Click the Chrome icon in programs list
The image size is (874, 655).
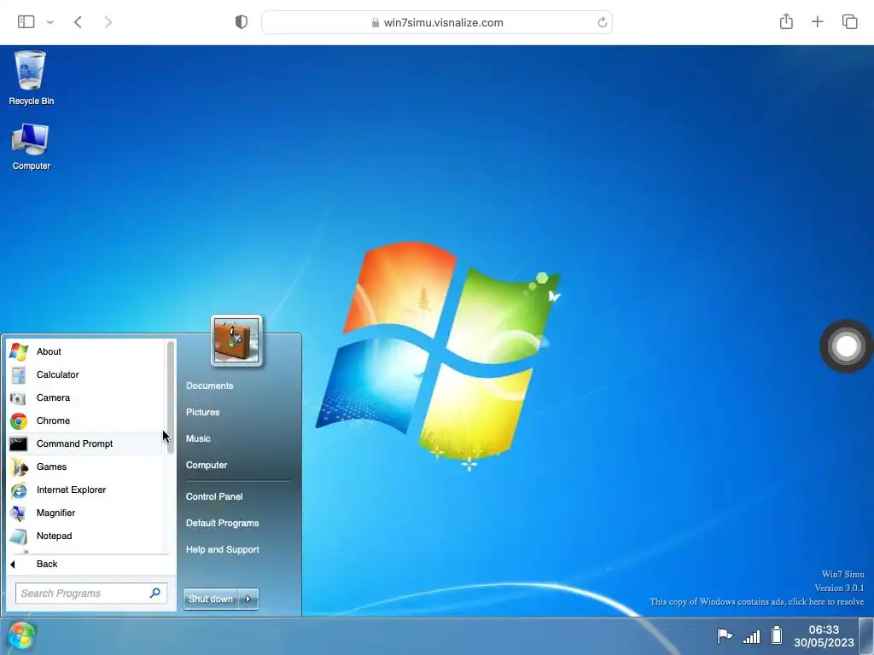pyautogui.click(x=19, y=421)
